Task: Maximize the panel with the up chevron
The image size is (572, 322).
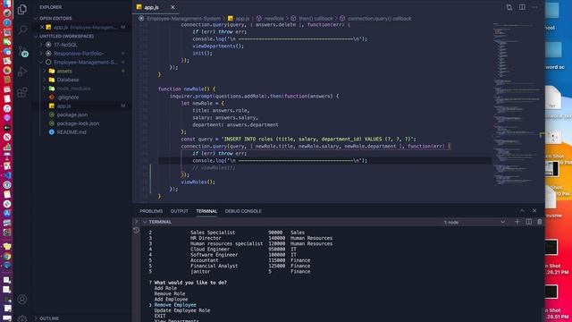Action: point(522,211)
